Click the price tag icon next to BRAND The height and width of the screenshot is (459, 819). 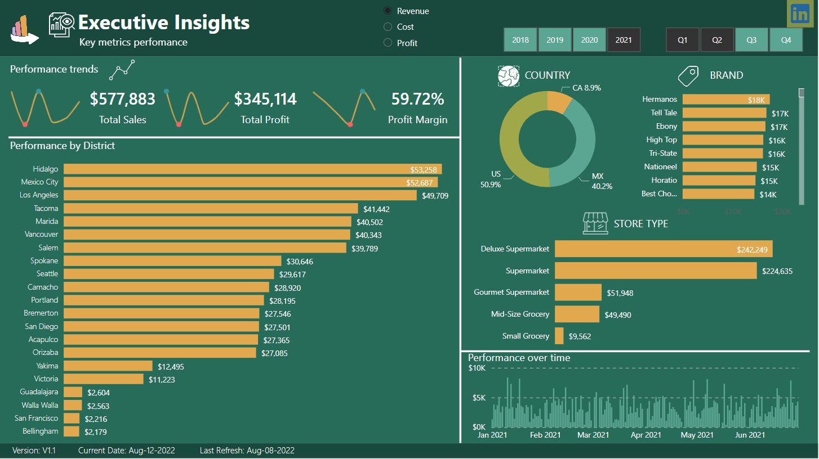[x=688, y=75]
